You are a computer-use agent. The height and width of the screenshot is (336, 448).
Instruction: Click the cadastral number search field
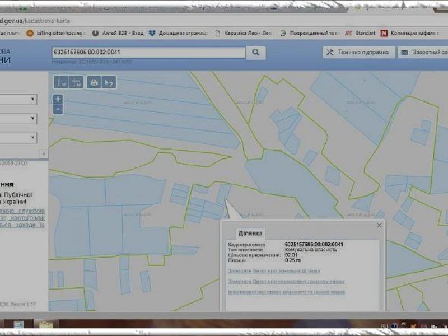coord(148,52)
